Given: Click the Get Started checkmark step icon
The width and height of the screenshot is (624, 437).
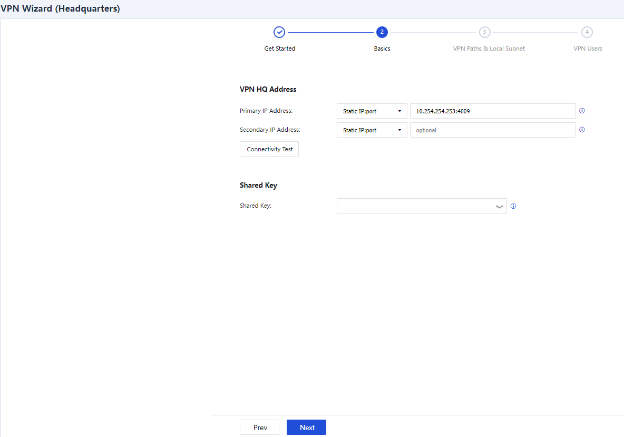Looking at the screenshot, I should point(279,32).
